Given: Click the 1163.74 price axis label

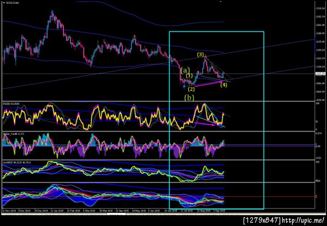Looking at the screenshot, I should 320,59.
